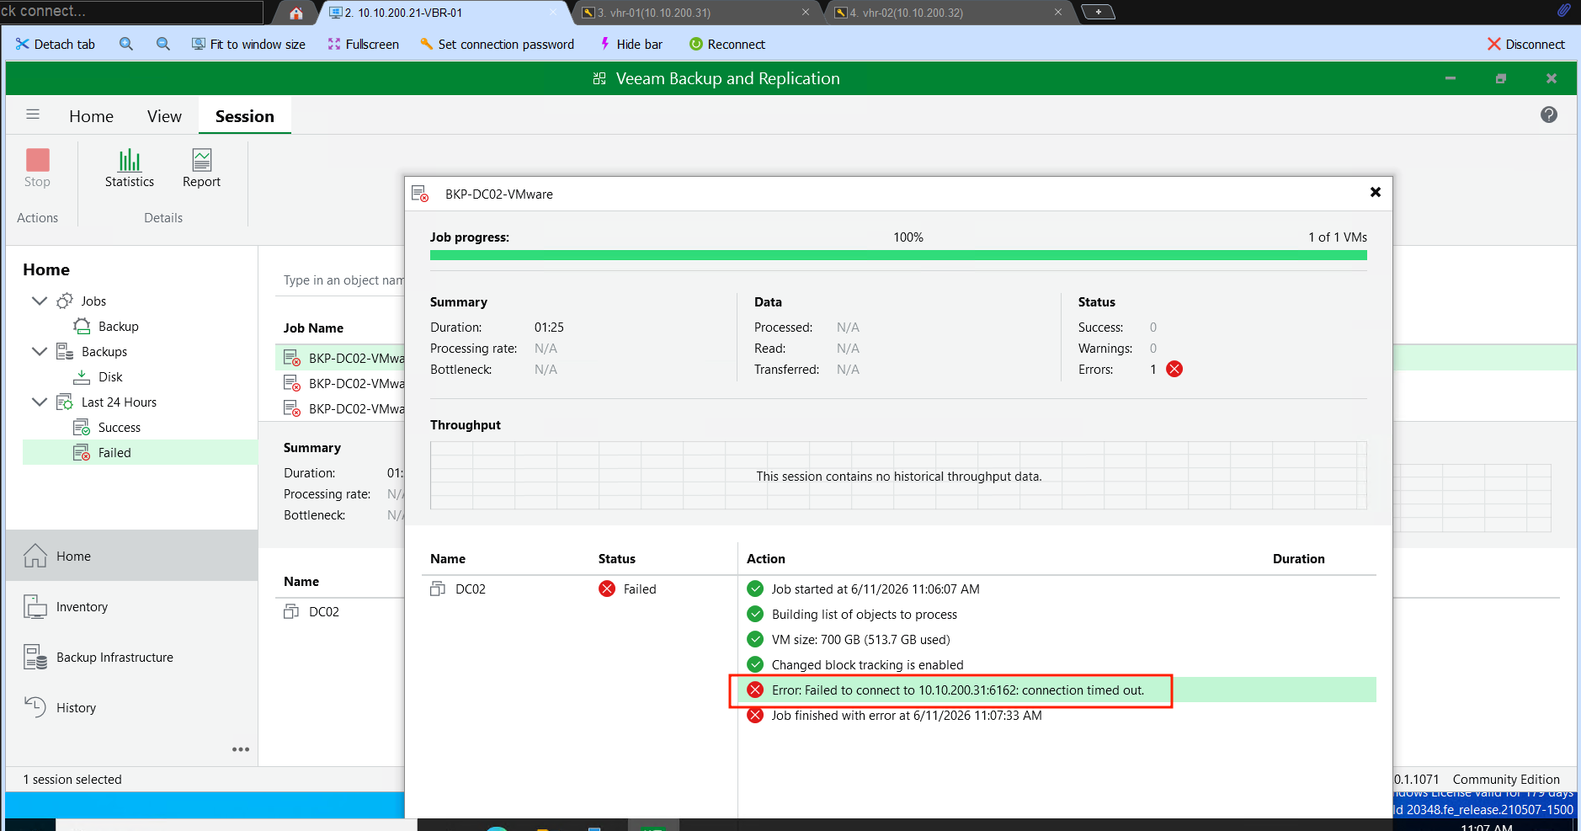The image size is (1581, 831).
Task: Select the 'VM size: 700 GB' log line
Action: (1057, 639)
